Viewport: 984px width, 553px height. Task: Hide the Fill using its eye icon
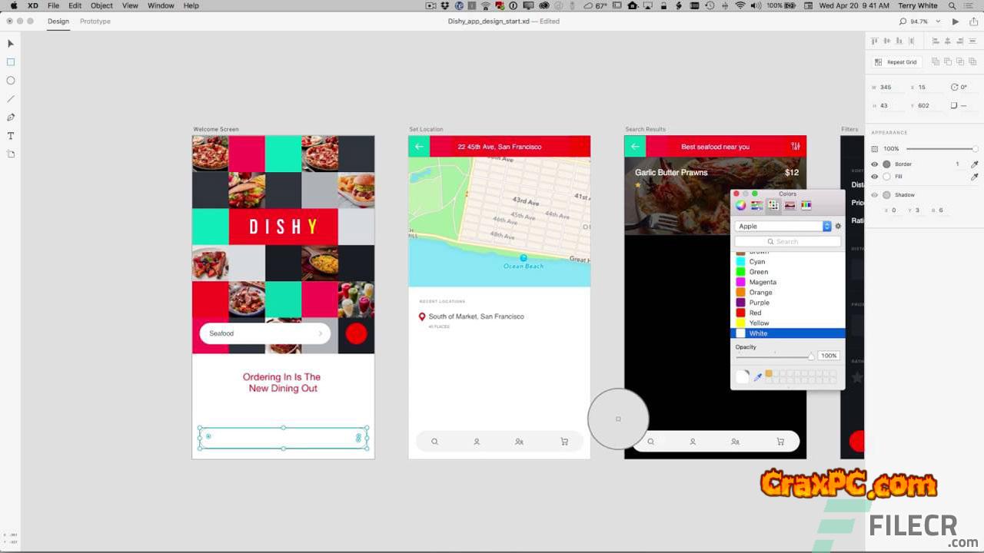(875, 177)
